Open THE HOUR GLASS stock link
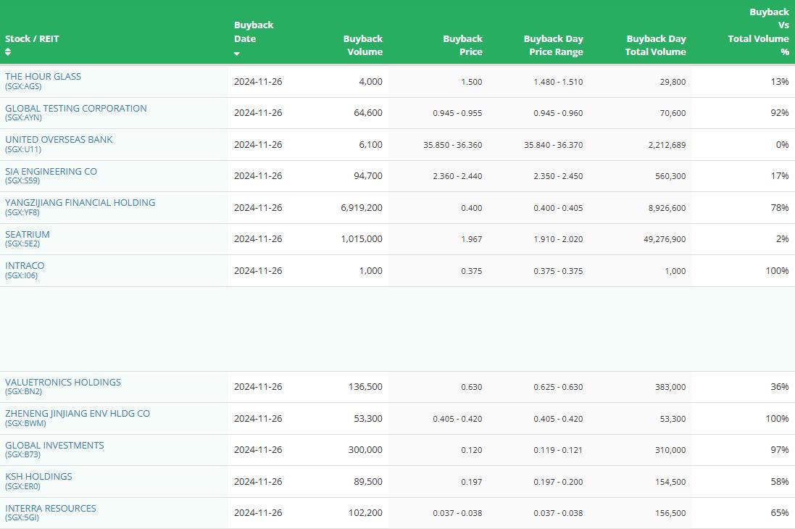This screenshot has width=795, height=529. 43,77
